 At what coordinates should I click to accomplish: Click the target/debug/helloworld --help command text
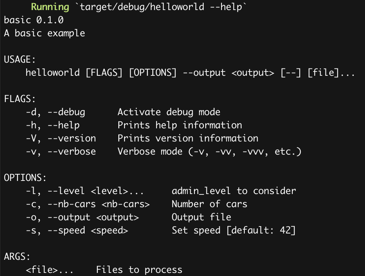coord(161,7)
